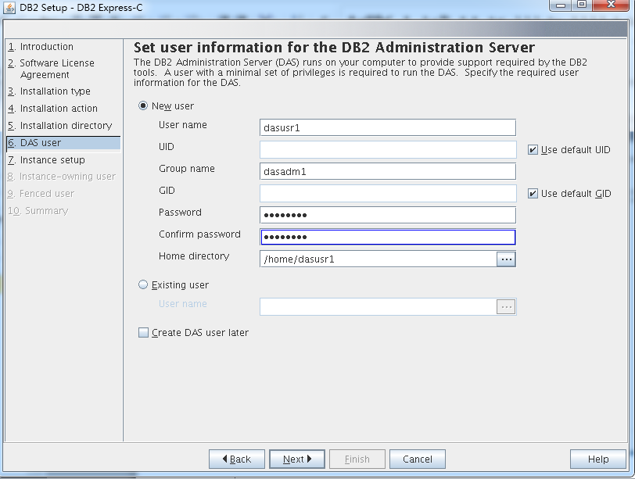Viewport: 635px width, 479px height.
Task: Click the Group name label
Action: point(187,169)
